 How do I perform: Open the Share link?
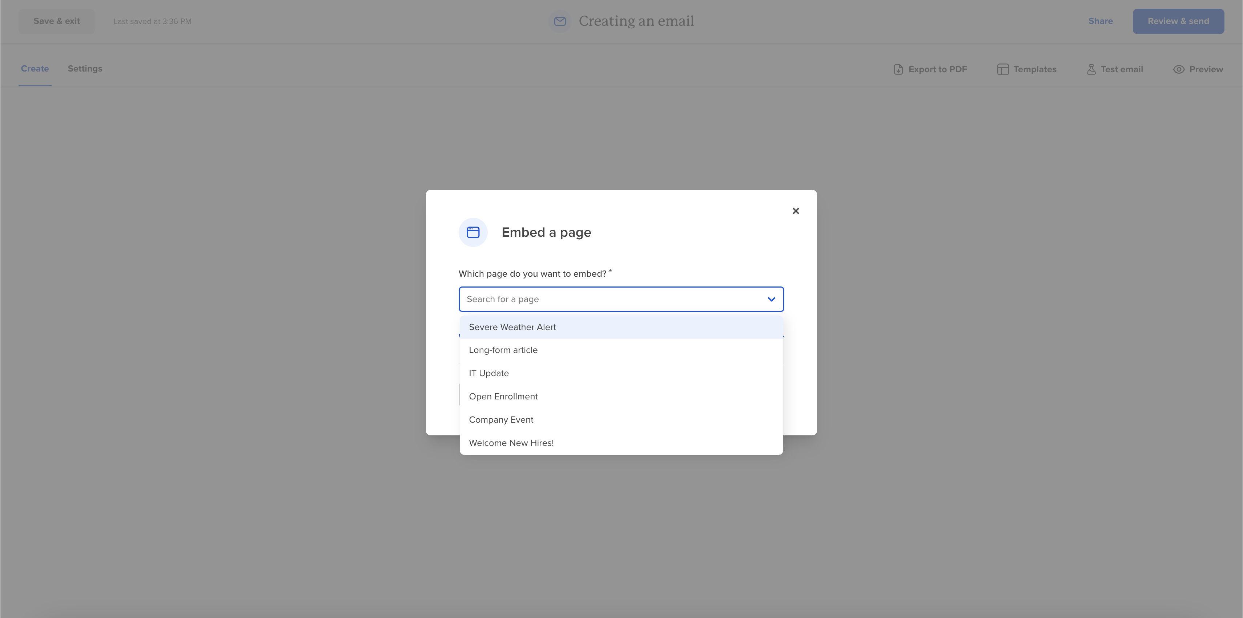[x=1100, y=21]
